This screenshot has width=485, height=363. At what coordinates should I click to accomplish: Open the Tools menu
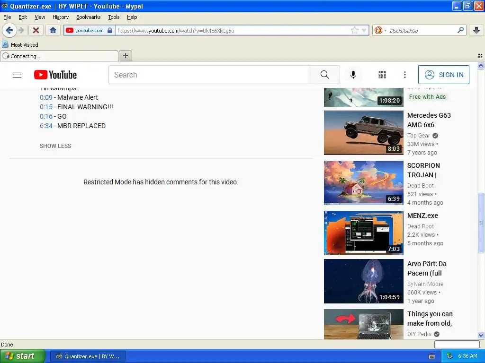point(114,17)
